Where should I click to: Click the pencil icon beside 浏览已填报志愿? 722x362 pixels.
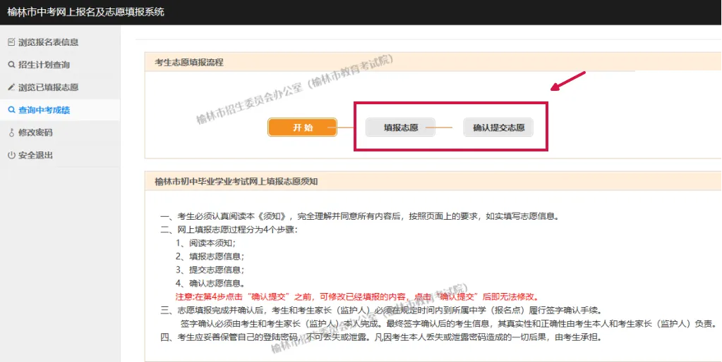tap(11, 87)
